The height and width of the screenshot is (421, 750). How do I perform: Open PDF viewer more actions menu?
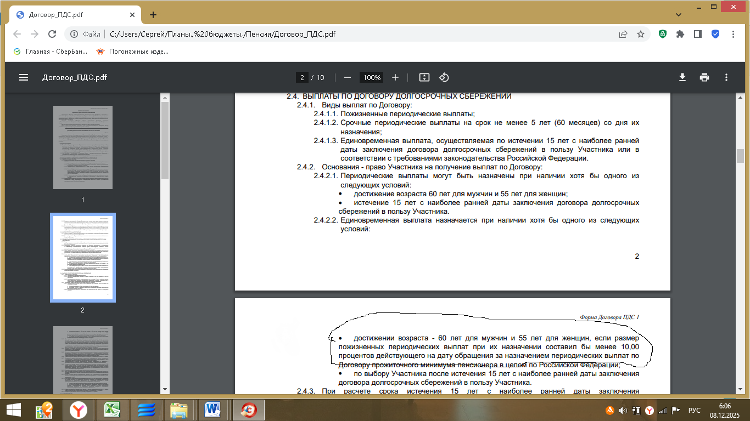click(726, 77)
